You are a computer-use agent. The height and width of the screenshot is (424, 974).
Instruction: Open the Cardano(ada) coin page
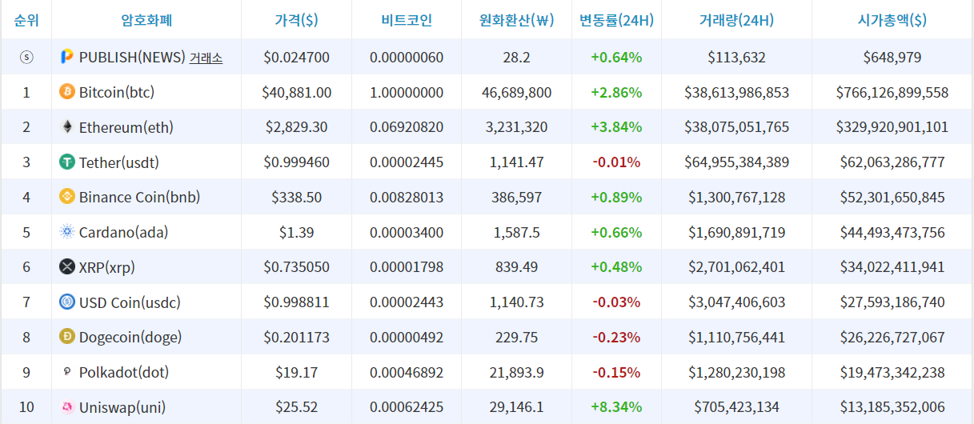[x=123, y=233]
